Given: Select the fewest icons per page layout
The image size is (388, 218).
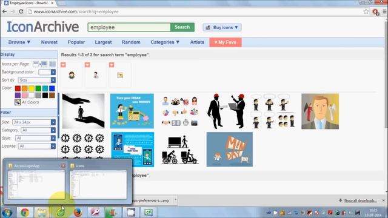Looking at the screenshot, I should [x=36, y=64].
